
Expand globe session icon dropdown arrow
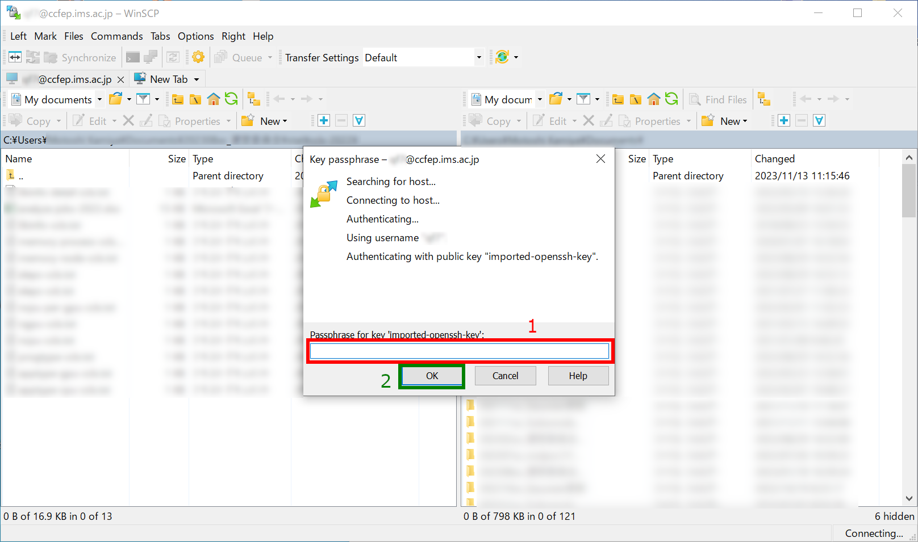click(x=516, y=57)
